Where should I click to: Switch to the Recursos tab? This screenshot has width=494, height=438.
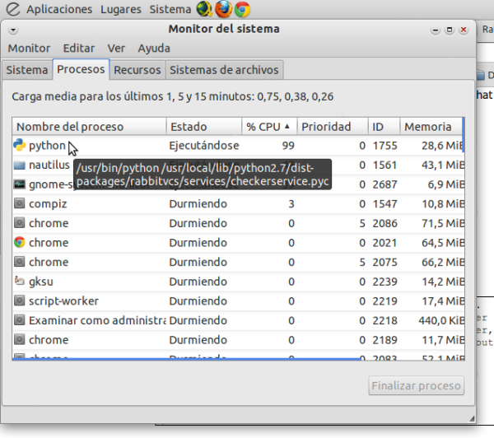137,70
